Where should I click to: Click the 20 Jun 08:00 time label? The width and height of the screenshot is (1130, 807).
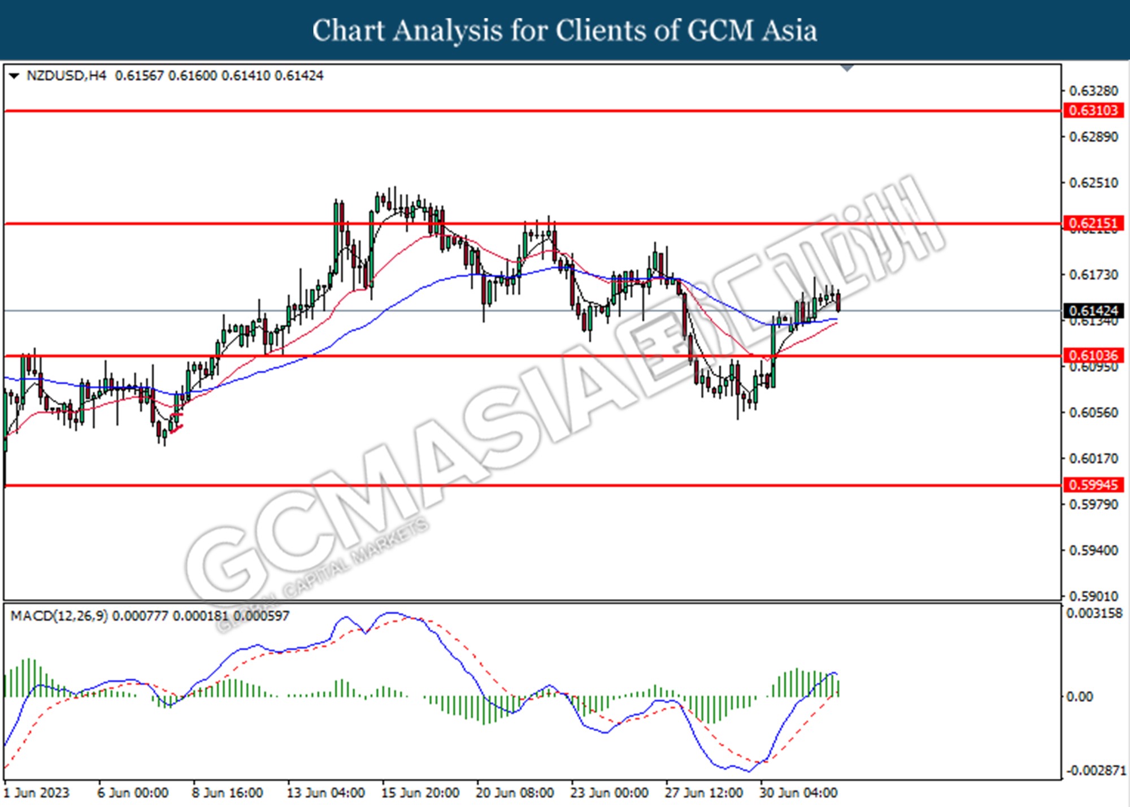pyautogui.click(x=515, y=793)
